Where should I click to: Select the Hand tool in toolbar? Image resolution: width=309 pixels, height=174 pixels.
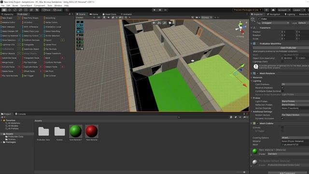click(x=4, y=10)
